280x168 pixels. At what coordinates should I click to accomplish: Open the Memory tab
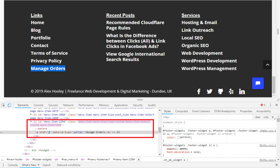pos(104,105)
